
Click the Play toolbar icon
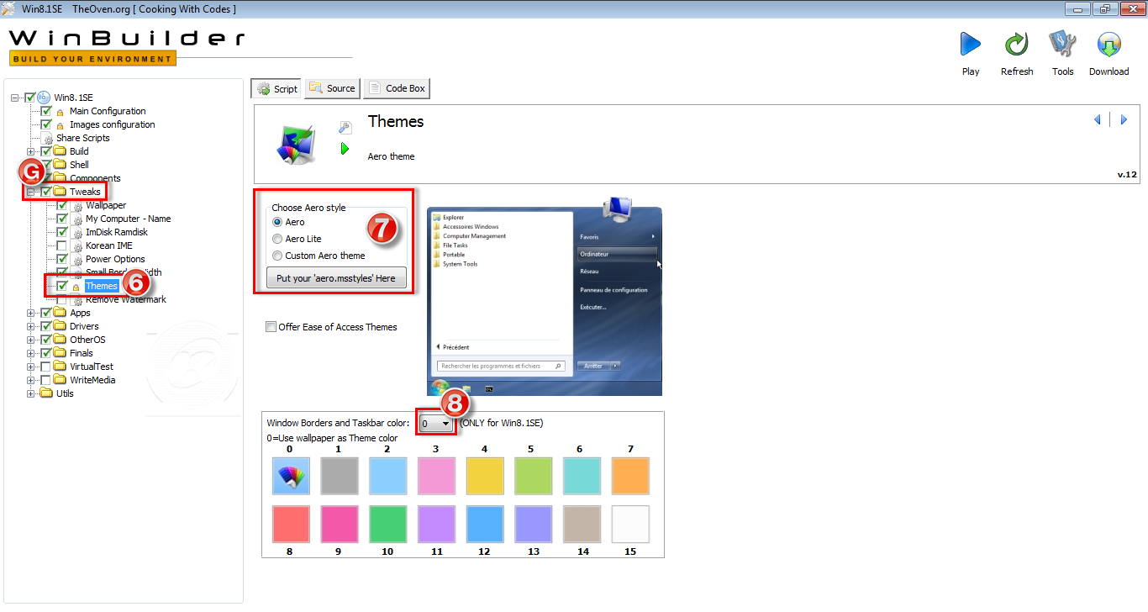(971, 44)
